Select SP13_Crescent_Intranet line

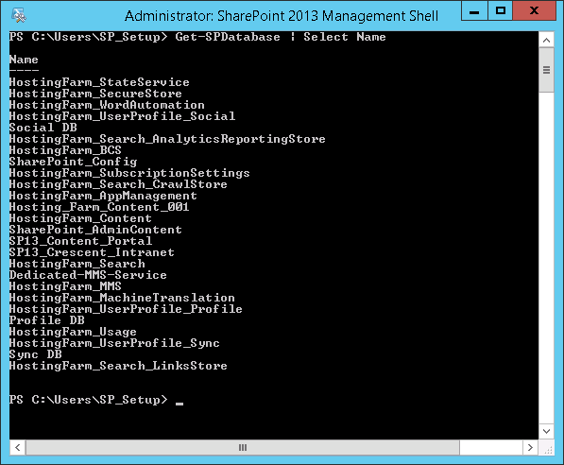[x=92, y=252]
